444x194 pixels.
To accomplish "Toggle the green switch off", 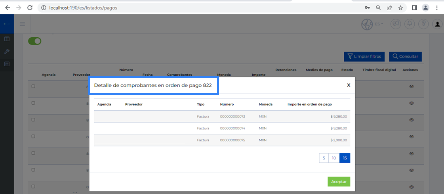I will point(35,41).
